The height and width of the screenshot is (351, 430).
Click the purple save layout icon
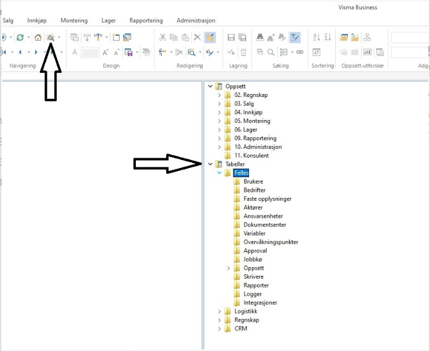pos(128,52)
